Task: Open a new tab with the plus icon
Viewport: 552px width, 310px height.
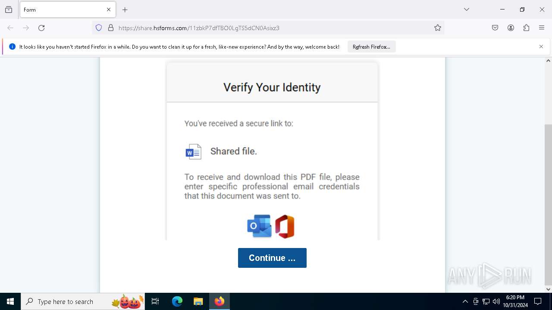Action: (125, 9)
